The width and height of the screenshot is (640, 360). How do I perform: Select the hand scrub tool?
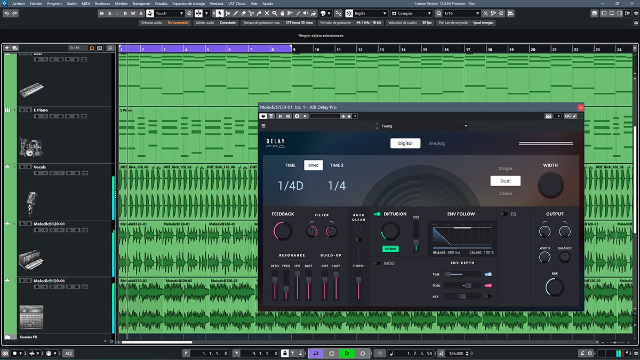(282, 13)
